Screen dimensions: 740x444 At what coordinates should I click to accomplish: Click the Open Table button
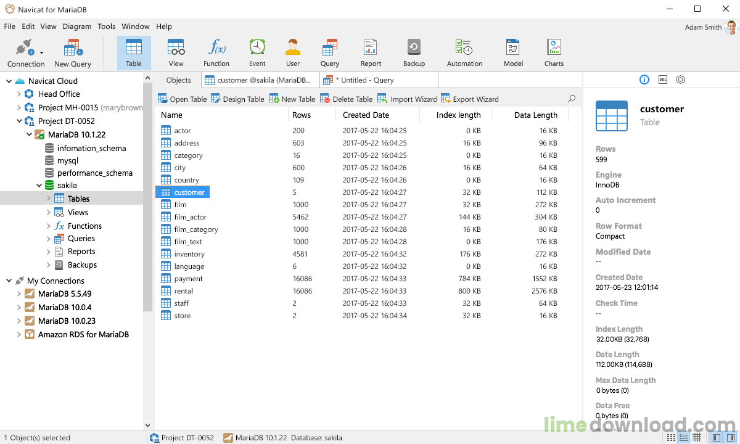point(183,99)
